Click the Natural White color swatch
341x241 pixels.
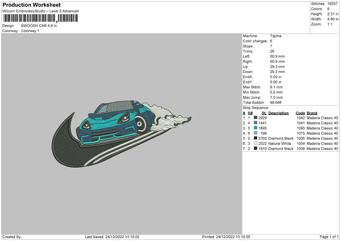coord(256,143)
